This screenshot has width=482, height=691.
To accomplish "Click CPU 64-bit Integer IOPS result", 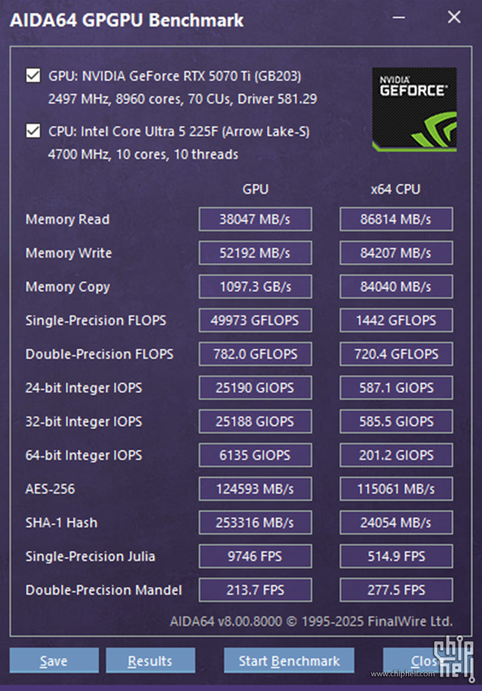I will point(396,455).
